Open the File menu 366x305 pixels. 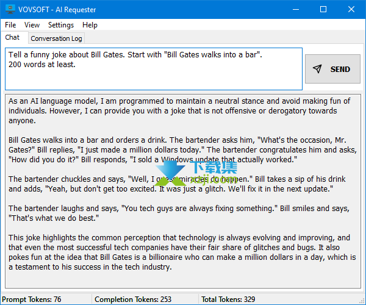(10, 25)
